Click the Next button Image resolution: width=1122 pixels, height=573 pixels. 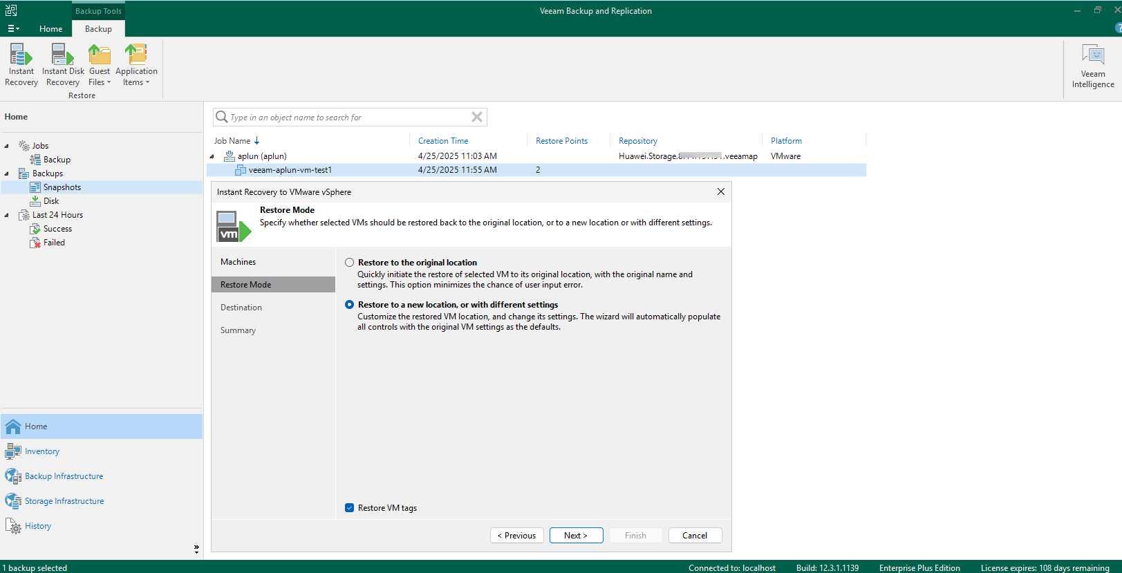[x=576, y=536]
